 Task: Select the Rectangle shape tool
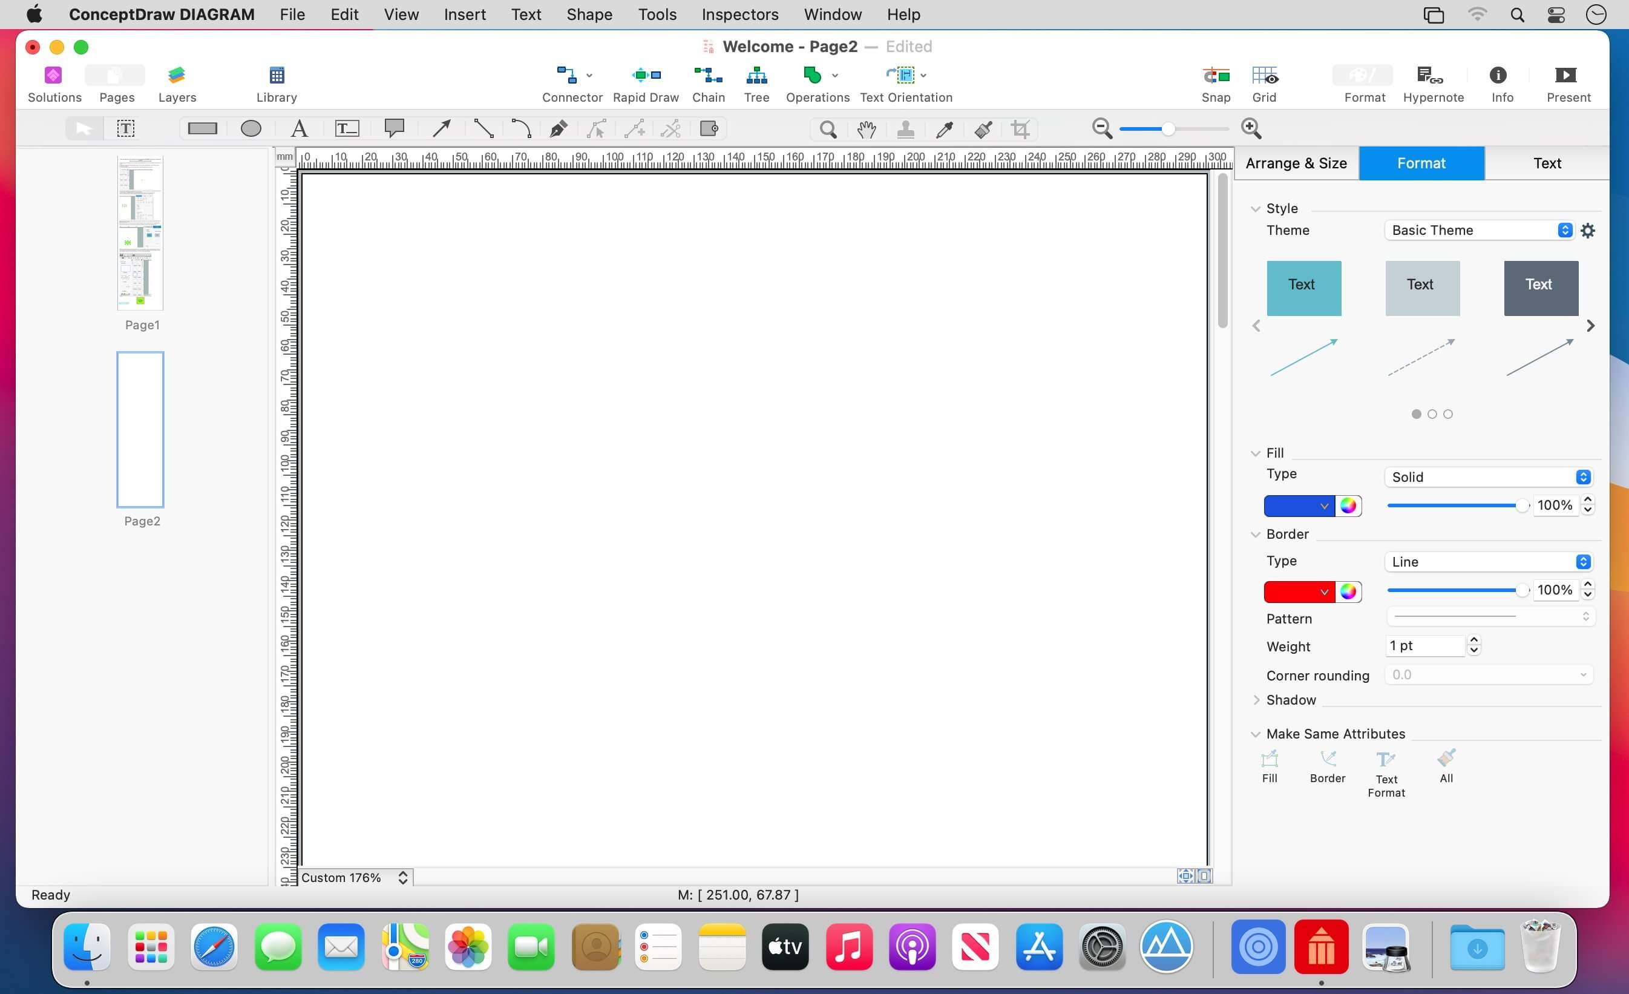pos(202,128)
